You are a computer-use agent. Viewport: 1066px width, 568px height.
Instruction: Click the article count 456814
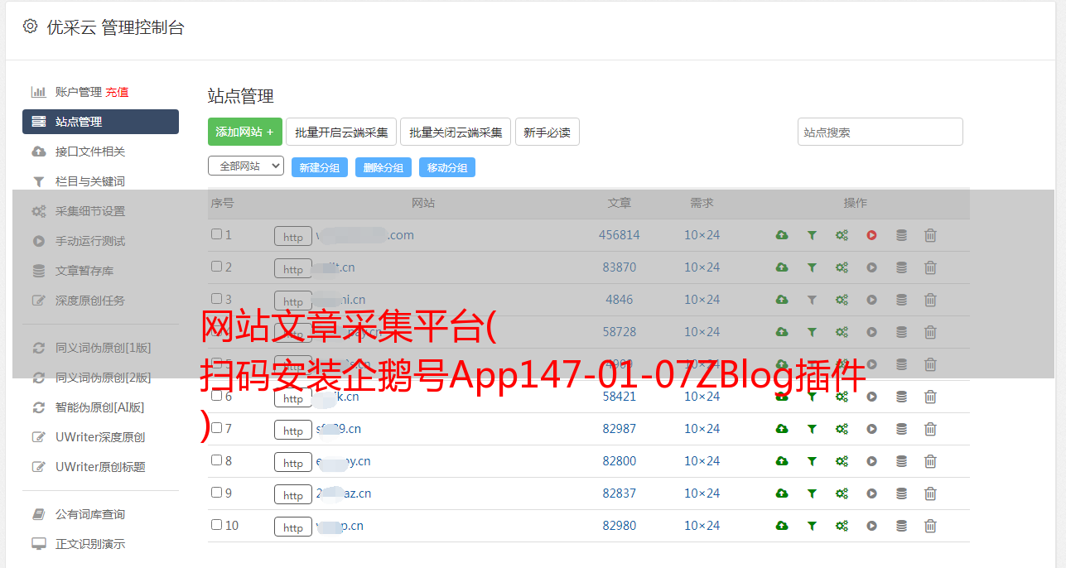click(x=620, y=235)
